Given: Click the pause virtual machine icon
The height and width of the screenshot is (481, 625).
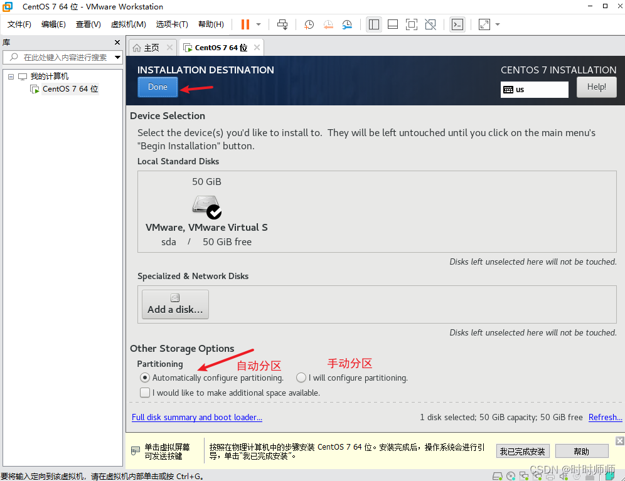Looking at the screenshot, I should point(245,24).
